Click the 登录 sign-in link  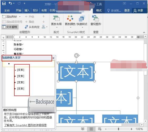[x=127, y=10]
